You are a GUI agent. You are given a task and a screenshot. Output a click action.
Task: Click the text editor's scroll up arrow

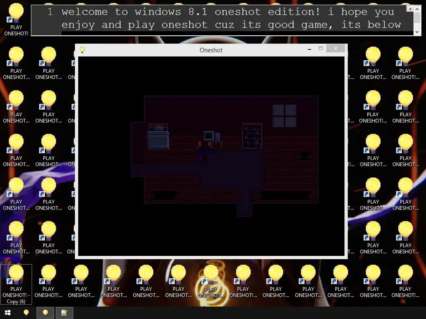tap(417, 9)
